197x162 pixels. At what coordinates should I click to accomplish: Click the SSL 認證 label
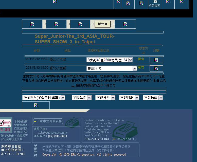(x=5, y=129)
